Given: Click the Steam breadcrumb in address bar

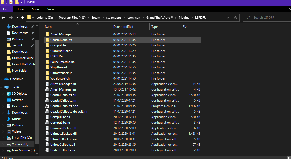Looking at the screenshot, I should (x=96, y=18).
